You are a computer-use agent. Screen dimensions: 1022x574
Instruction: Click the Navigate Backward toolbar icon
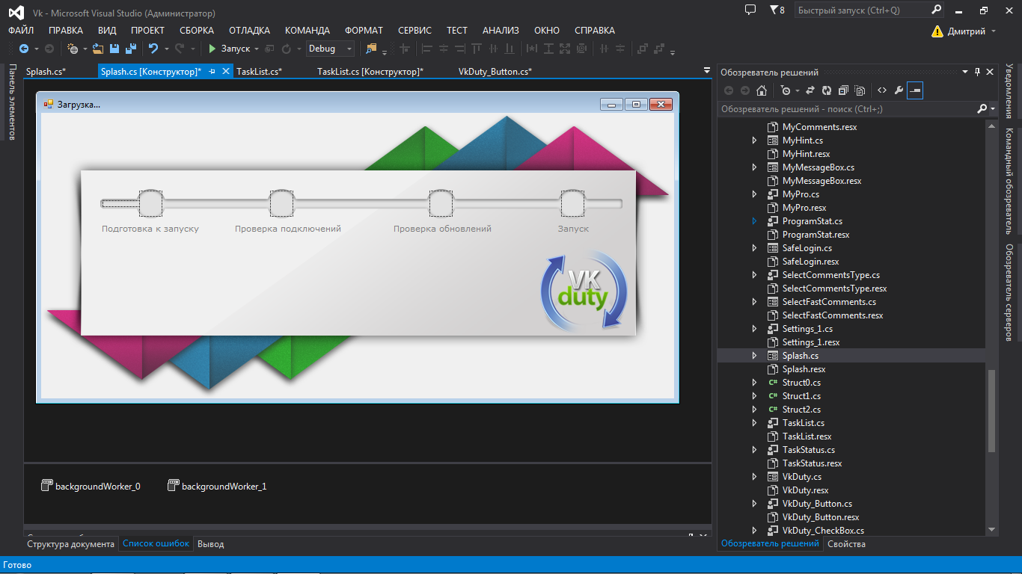click(23, 49)
